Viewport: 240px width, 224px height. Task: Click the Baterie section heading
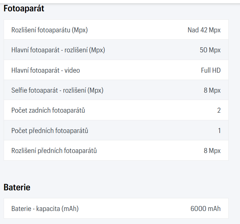[x=17, y=187]
